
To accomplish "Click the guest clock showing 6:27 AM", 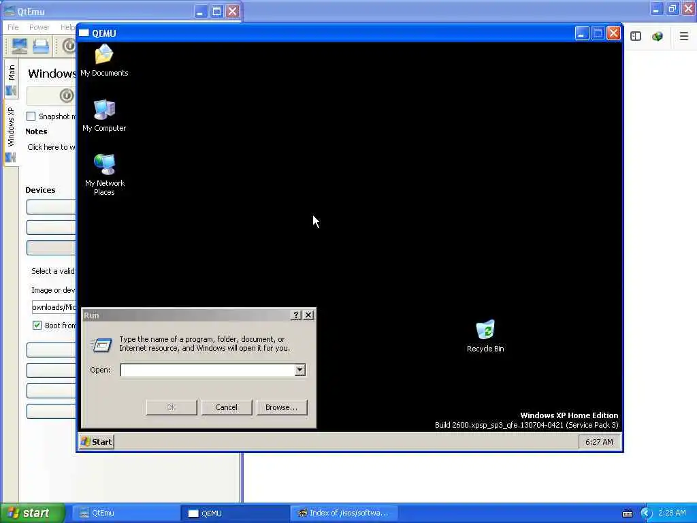I will 599,442.
